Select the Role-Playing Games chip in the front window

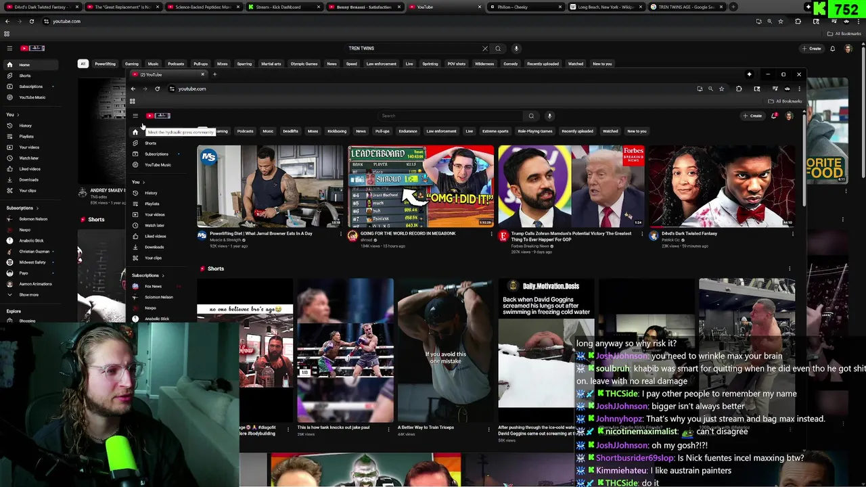click(535, 131)
